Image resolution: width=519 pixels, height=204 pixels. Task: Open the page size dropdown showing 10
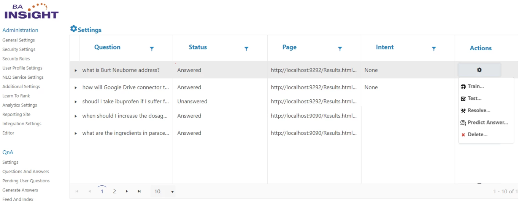pyautogui.click(x=172, y=192)
